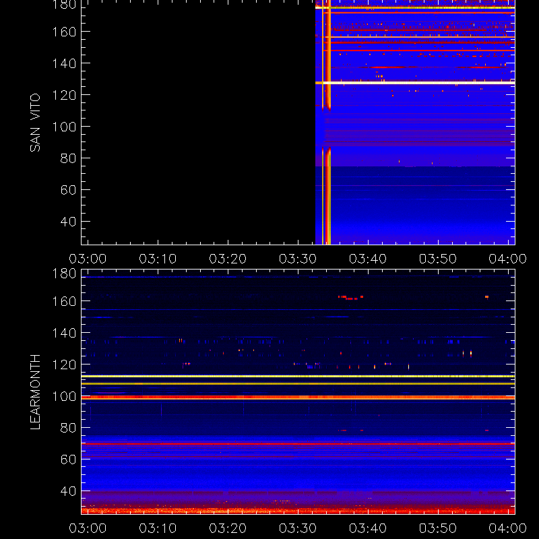Select the 160 label on SAN VITO axis
The width and height of the screenshot is (539, 539).
tap(64, 32)
